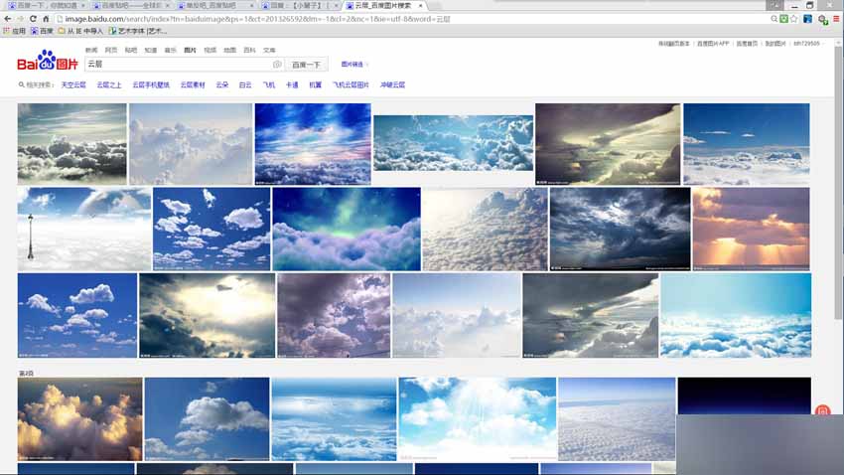Viewport: 844px width, 475px height.
Task: Click the address bar URL field
Action: [x=414, y=19]
